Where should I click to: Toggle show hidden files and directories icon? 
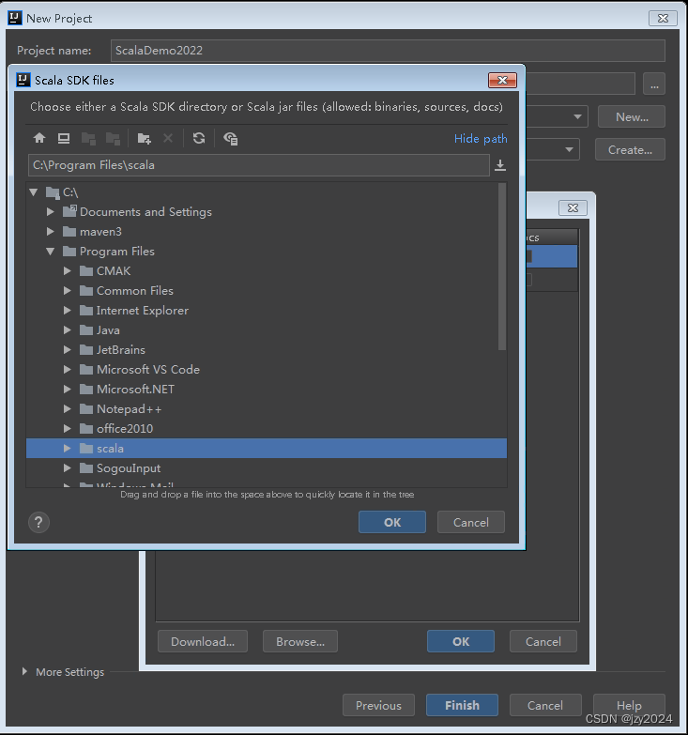[x=230, y=138]
